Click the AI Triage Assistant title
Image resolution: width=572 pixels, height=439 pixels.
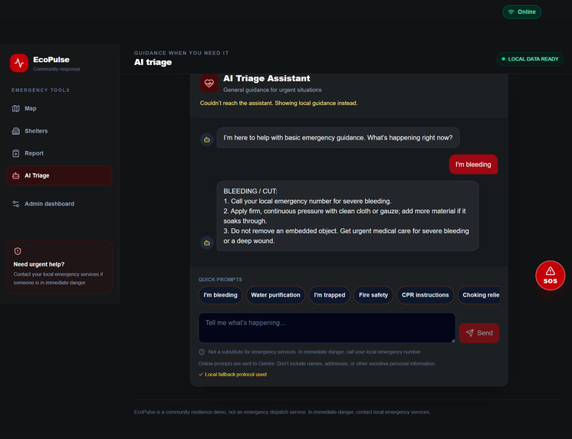(267, 78)
